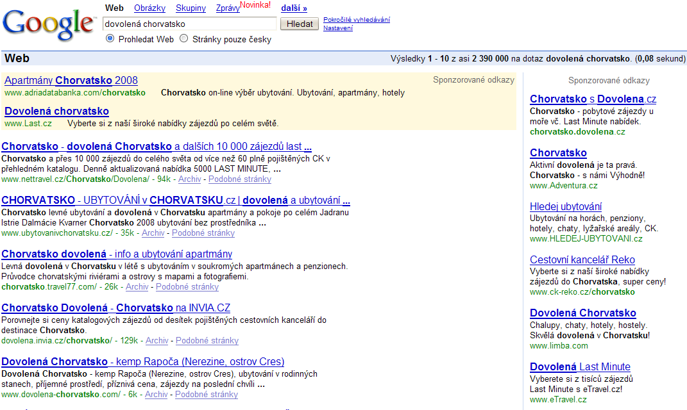Open result 'Chorvatsko - dovolená Chorvatsko a dalších 10 000 zájezdů'
The image size is (687, 410).
[x=157, y=146]
